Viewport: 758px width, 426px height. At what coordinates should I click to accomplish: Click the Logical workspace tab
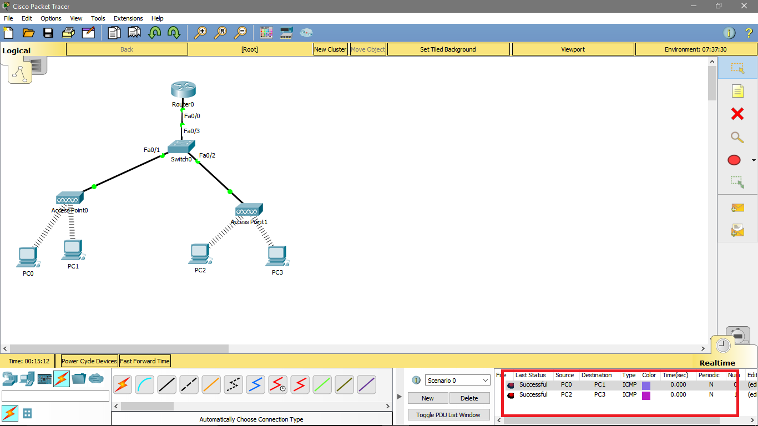pos(17,50)
